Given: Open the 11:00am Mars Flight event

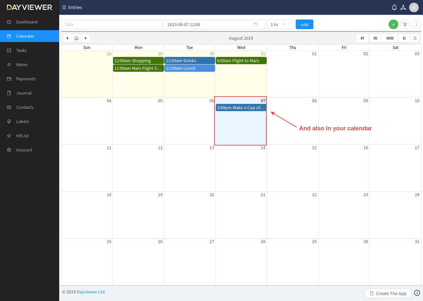Looking at the screenshot, I should tap(138, 68).
